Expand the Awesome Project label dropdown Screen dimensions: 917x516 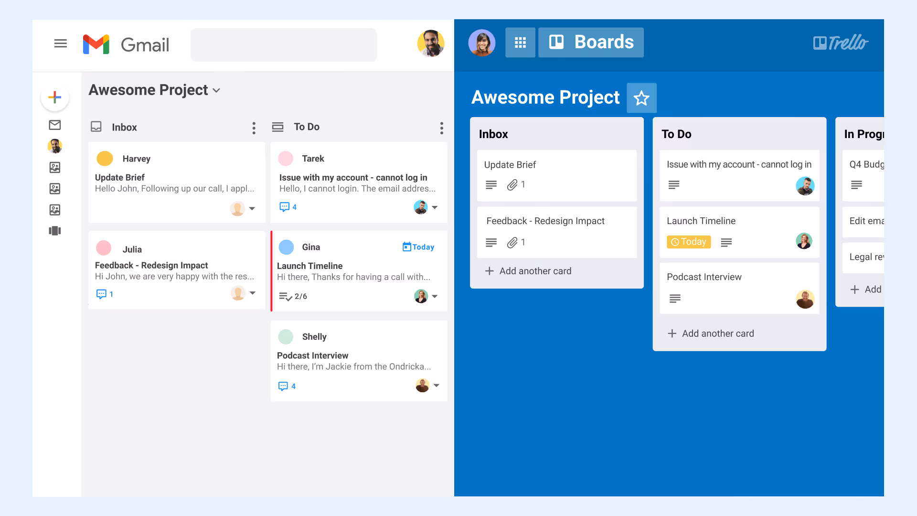216,90
